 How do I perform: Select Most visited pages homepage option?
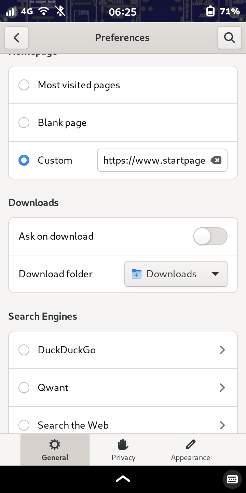coord(24,85)
